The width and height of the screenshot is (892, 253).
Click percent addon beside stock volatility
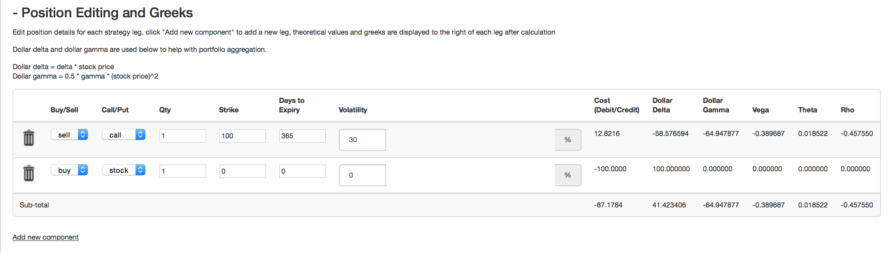tap(568, 175)
